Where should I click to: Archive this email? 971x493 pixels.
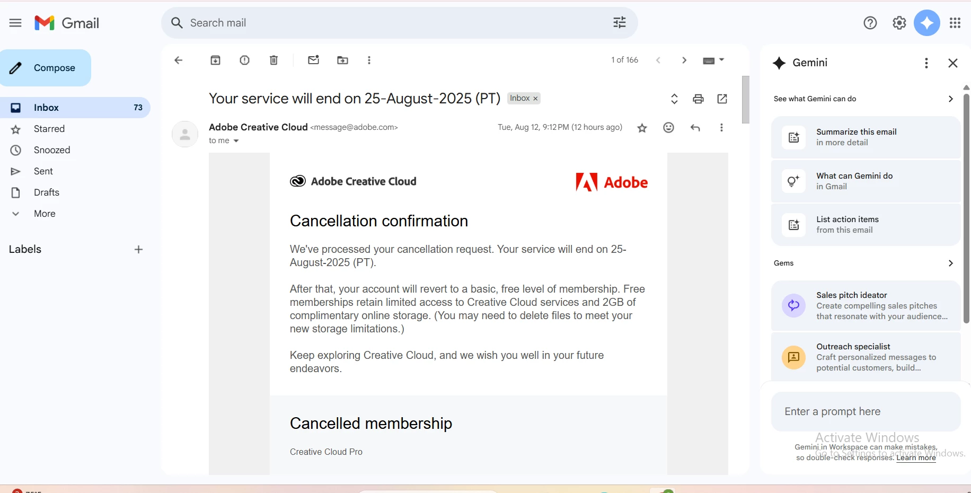(x=215, y=60)
